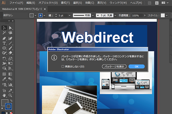Open the 表示(V) menu
This screenshot has height=114, width=172.
[102, 3]
